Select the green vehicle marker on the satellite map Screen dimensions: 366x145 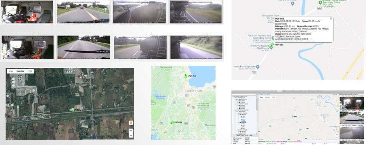73,109
